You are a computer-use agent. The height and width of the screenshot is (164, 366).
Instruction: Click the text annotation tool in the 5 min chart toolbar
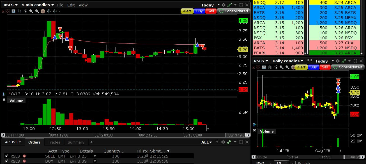tap(13, 11)
